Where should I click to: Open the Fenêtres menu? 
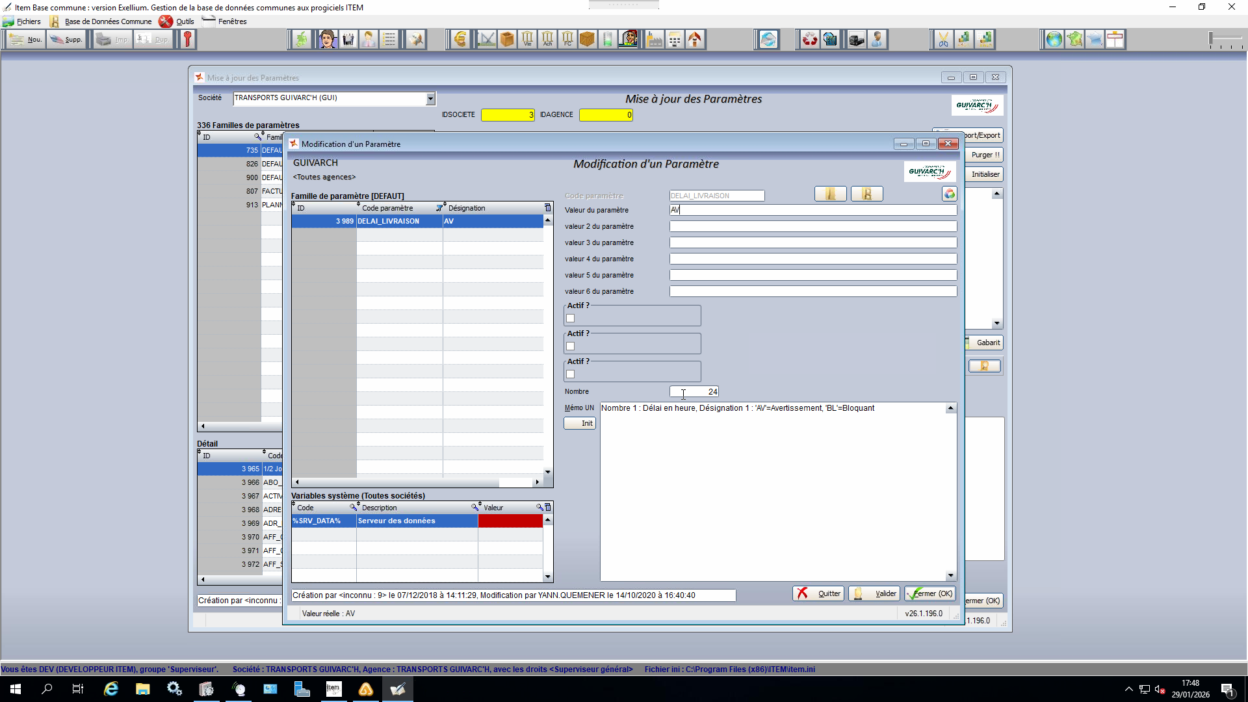point(232,21)
